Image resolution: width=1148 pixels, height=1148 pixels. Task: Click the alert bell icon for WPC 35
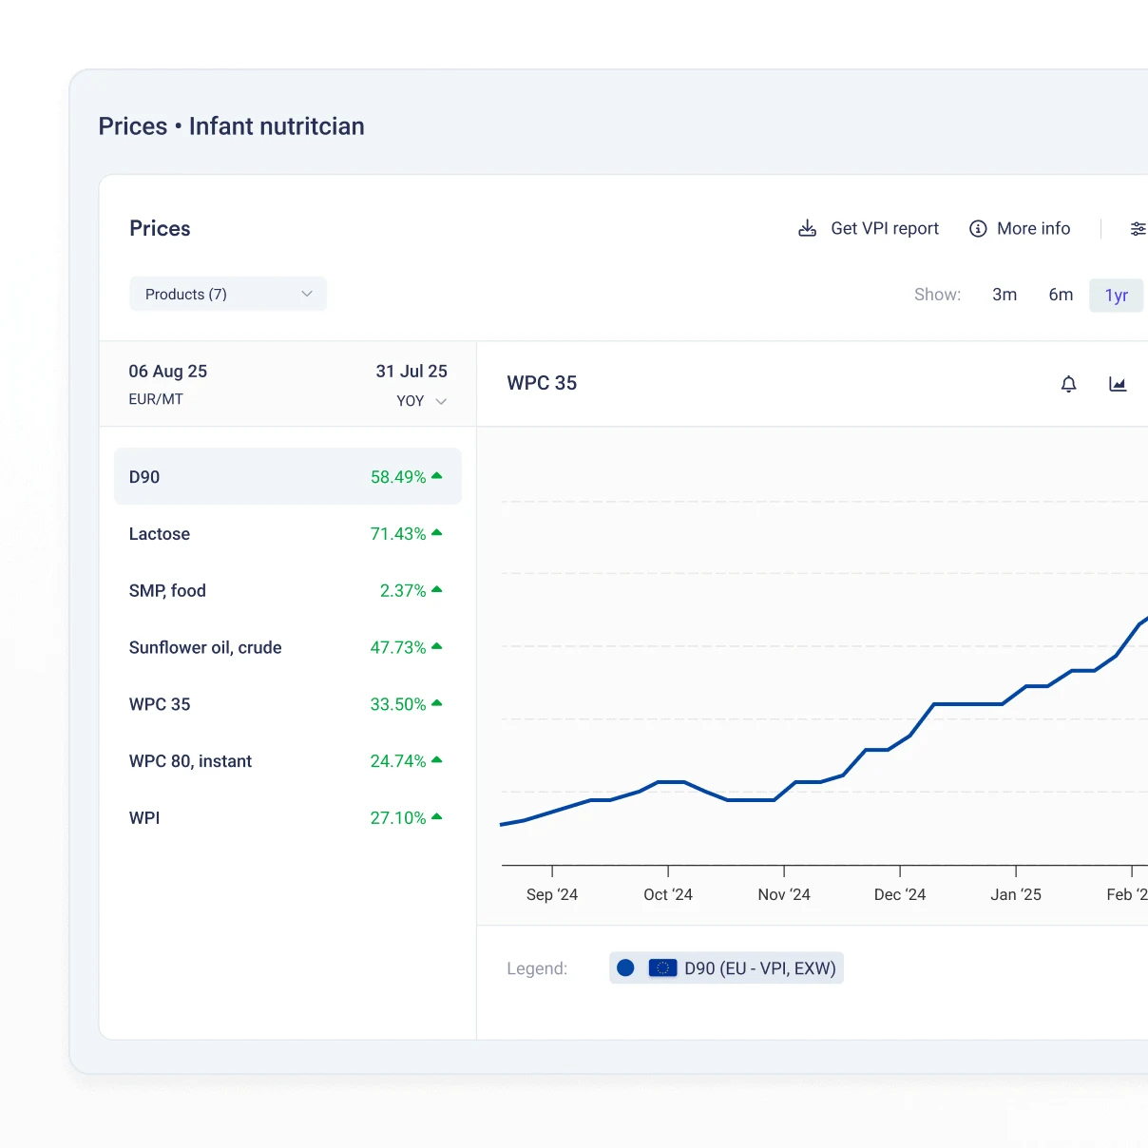[x=1069, y=384]
